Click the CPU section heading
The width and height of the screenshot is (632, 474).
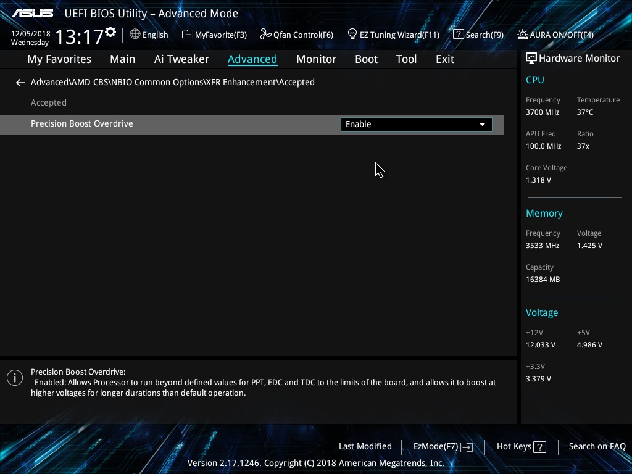tap(535, 80)
